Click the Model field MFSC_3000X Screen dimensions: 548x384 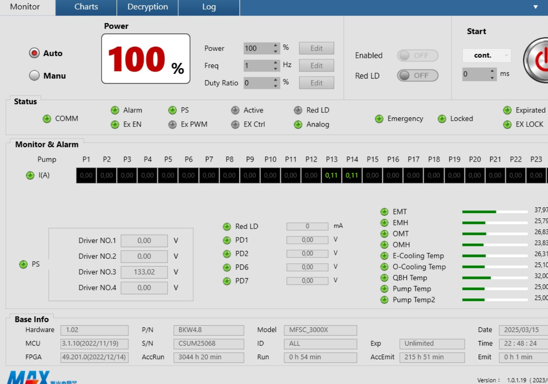(320, 330)
